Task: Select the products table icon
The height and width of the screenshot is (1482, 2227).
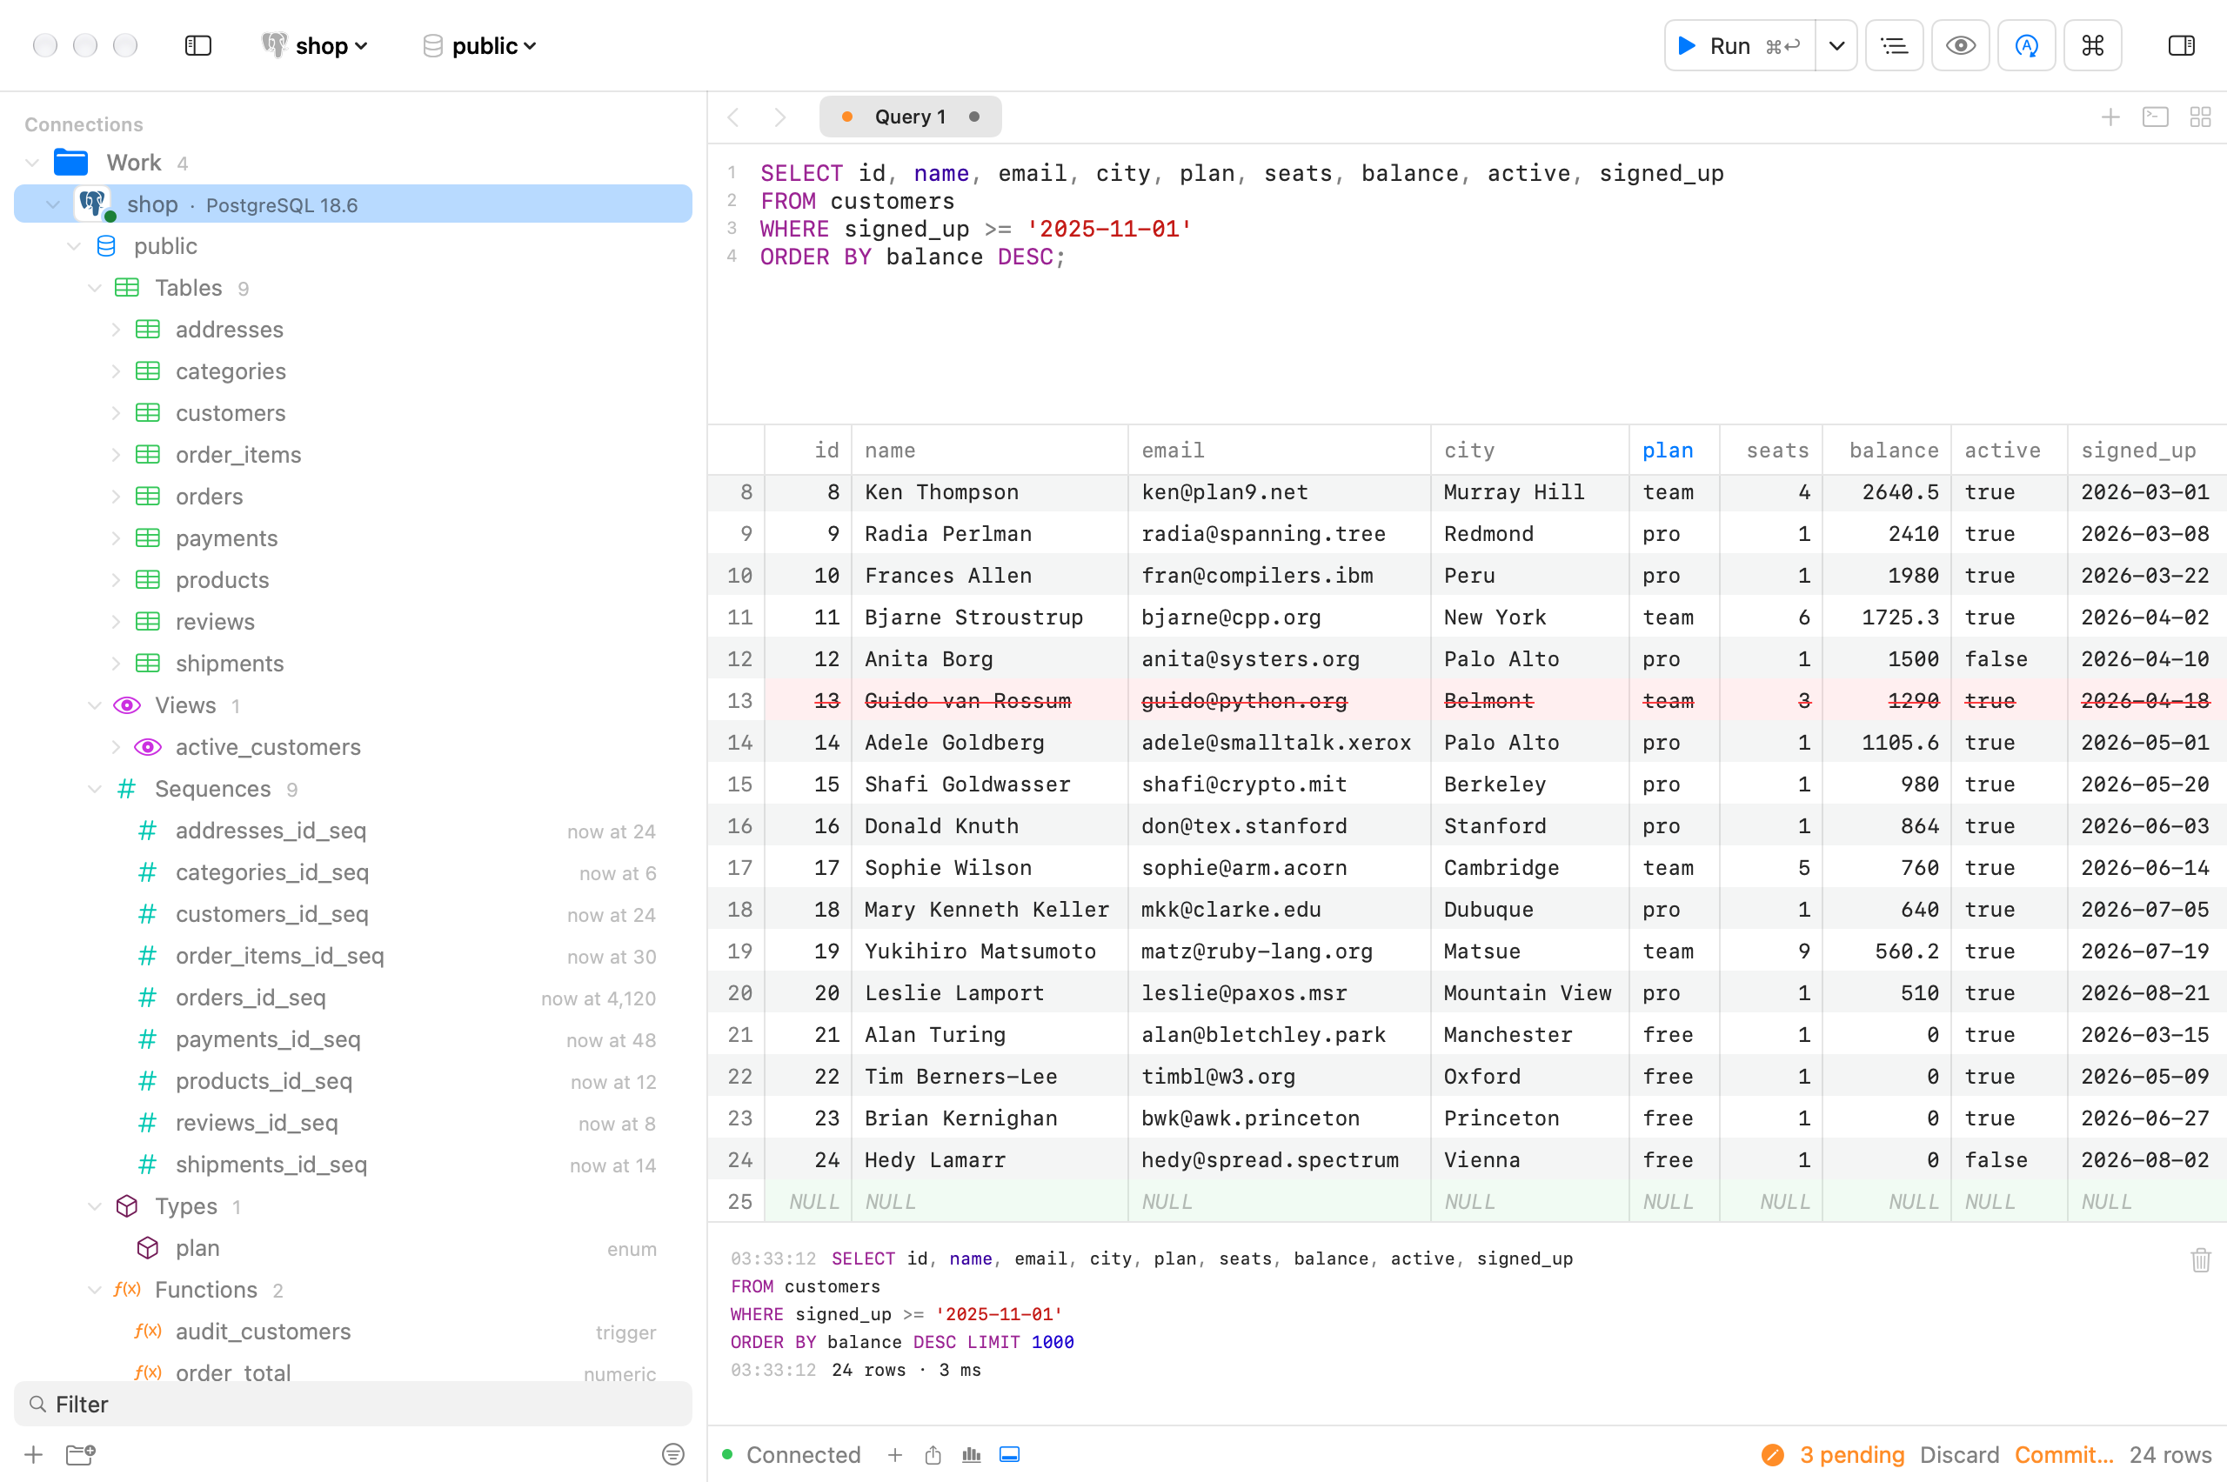Action: 148,579
